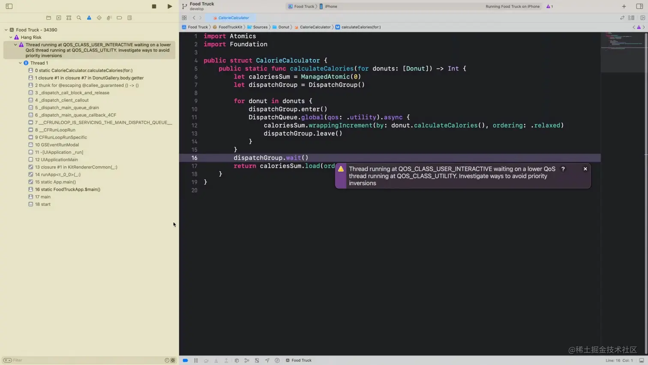Open the Test navigator diamond icon
This screenshot has height=365, width=648.
[99, 18]
